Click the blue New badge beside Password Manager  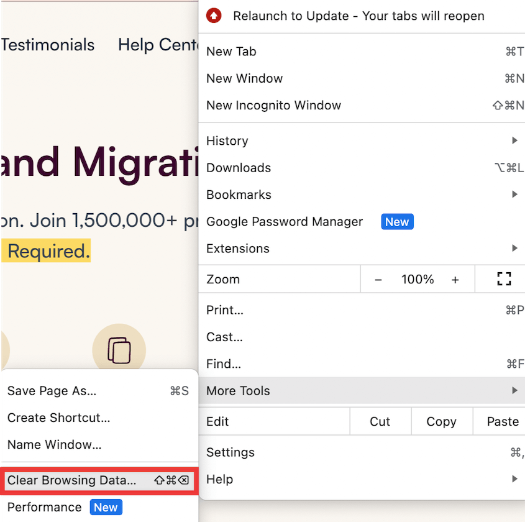(397, 222)
